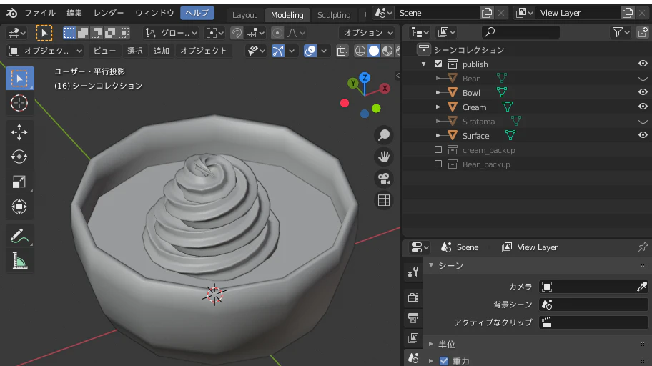Hide the Surface object in outliner
This screenshot has width=652, height=366.
pyautogui.click(x=643, y=135)
